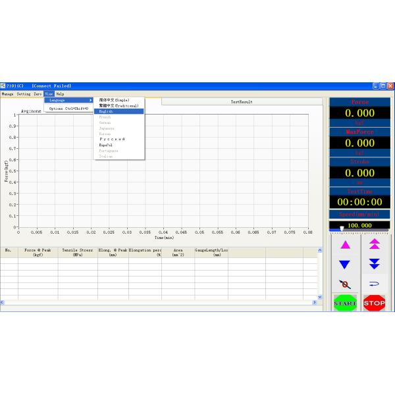The image size is (395, 395).
Task: Open the Setting menu
Action: point(24,94)
